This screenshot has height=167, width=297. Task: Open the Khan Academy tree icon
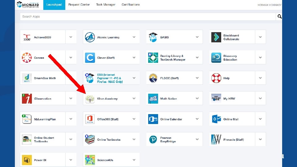[x=90, y=99]
